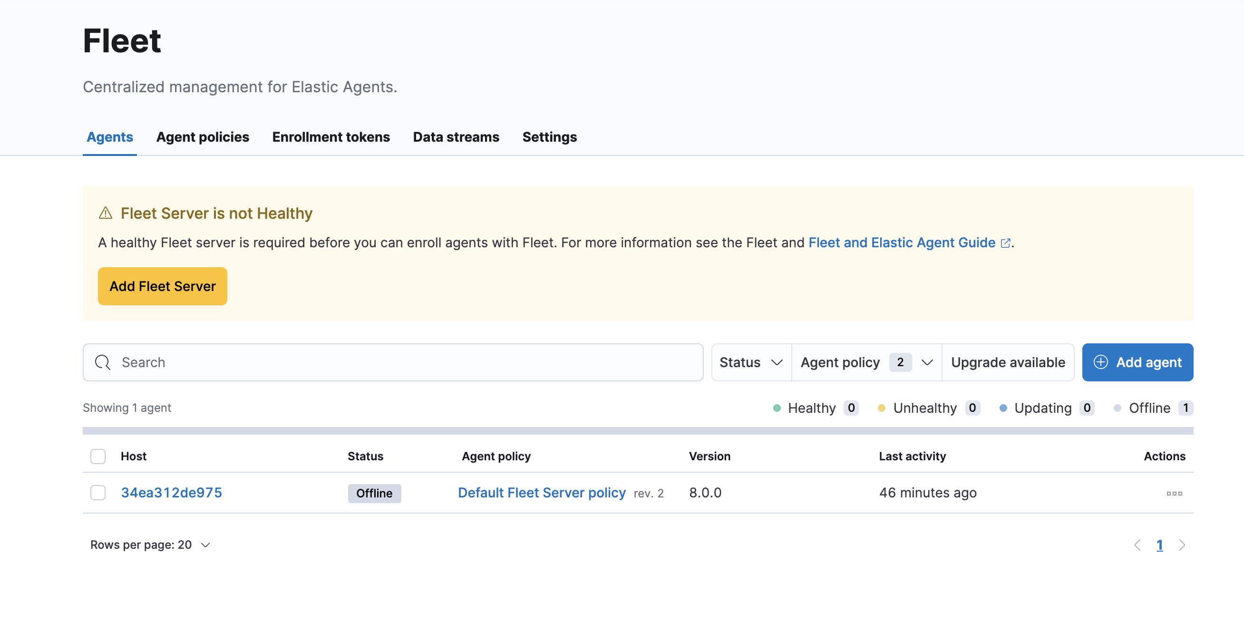
Task: Check the select-all checkbox in table header
Action: click(97, 456)
